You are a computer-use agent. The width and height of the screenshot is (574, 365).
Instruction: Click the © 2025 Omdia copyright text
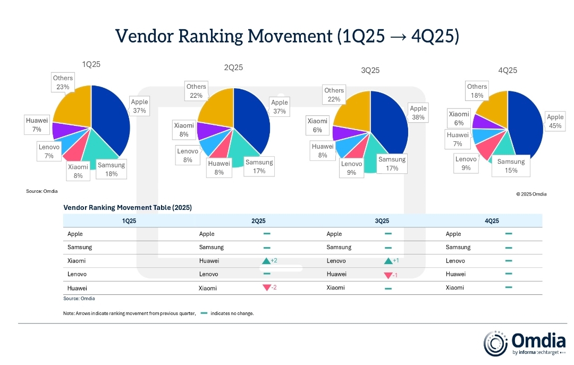(531, 194)
